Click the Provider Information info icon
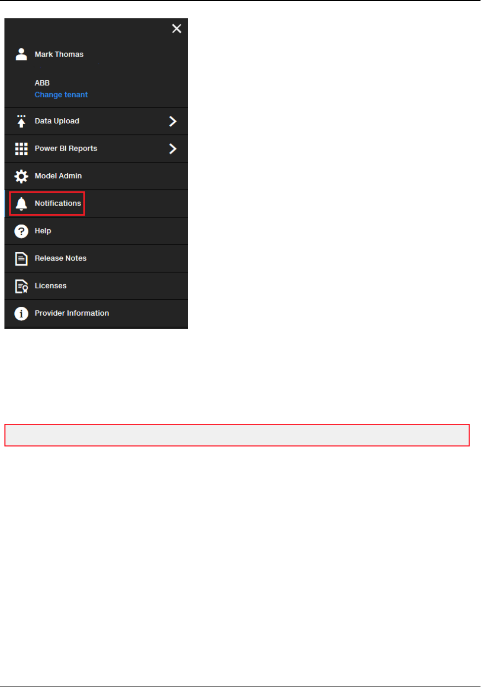The width and height of the screenshot is (481, 687). pos(21,313)
